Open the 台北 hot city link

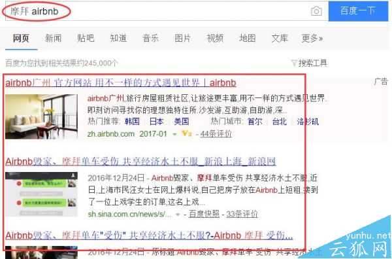(x=279, y=122)
